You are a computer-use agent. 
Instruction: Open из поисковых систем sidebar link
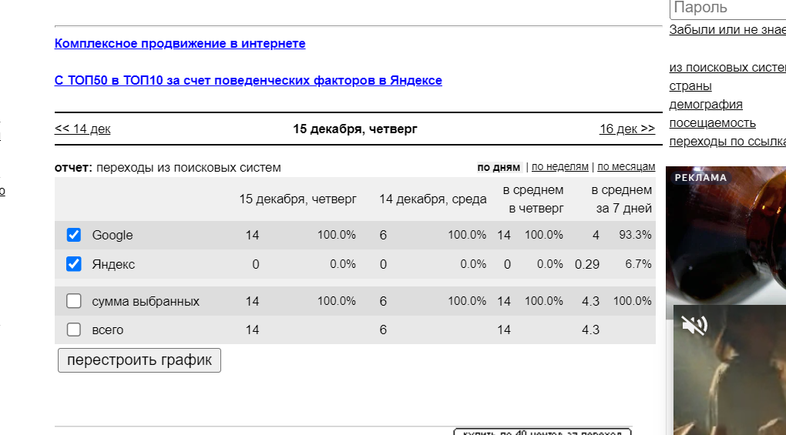(727, 68)
